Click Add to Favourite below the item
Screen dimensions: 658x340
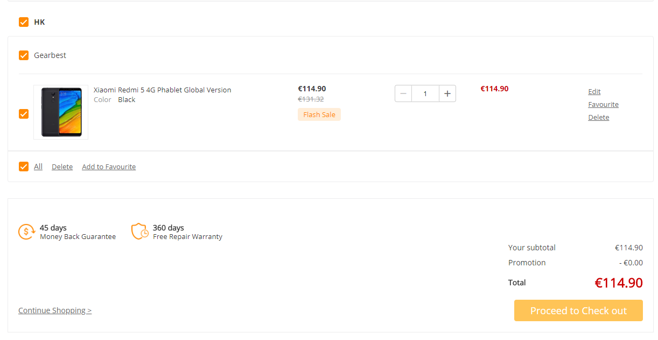click(x=109, y=167)
